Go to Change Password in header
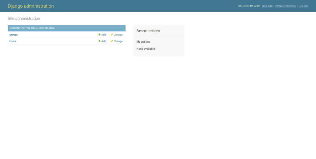Viewport: 316px width, 159px height. click(285, 6)
